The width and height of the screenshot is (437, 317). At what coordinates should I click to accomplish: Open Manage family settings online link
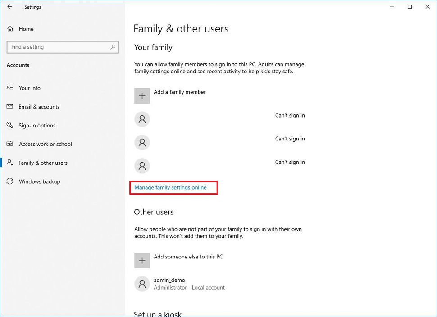pyautogui.click(x=170, y=187)
